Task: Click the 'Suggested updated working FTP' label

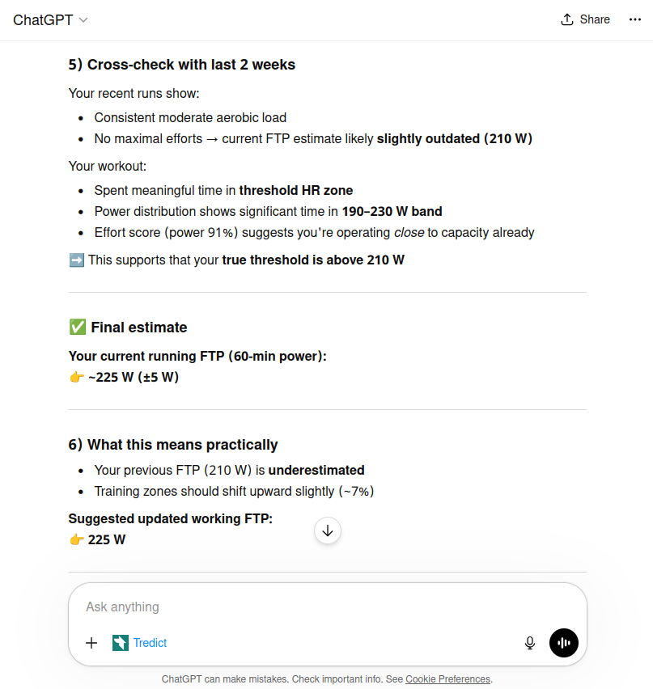Action: click(x=171, y=518)
